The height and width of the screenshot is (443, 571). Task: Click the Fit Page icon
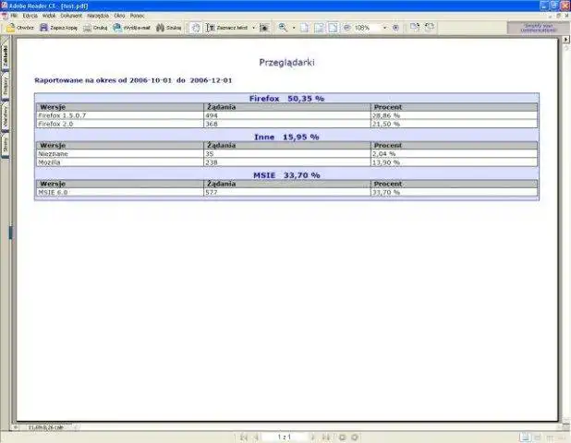point(319,28)
